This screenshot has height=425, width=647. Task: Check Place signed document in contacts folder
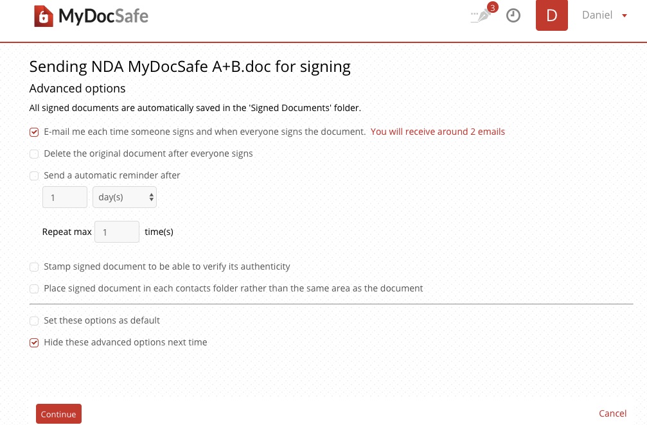[x=34, y=289]
